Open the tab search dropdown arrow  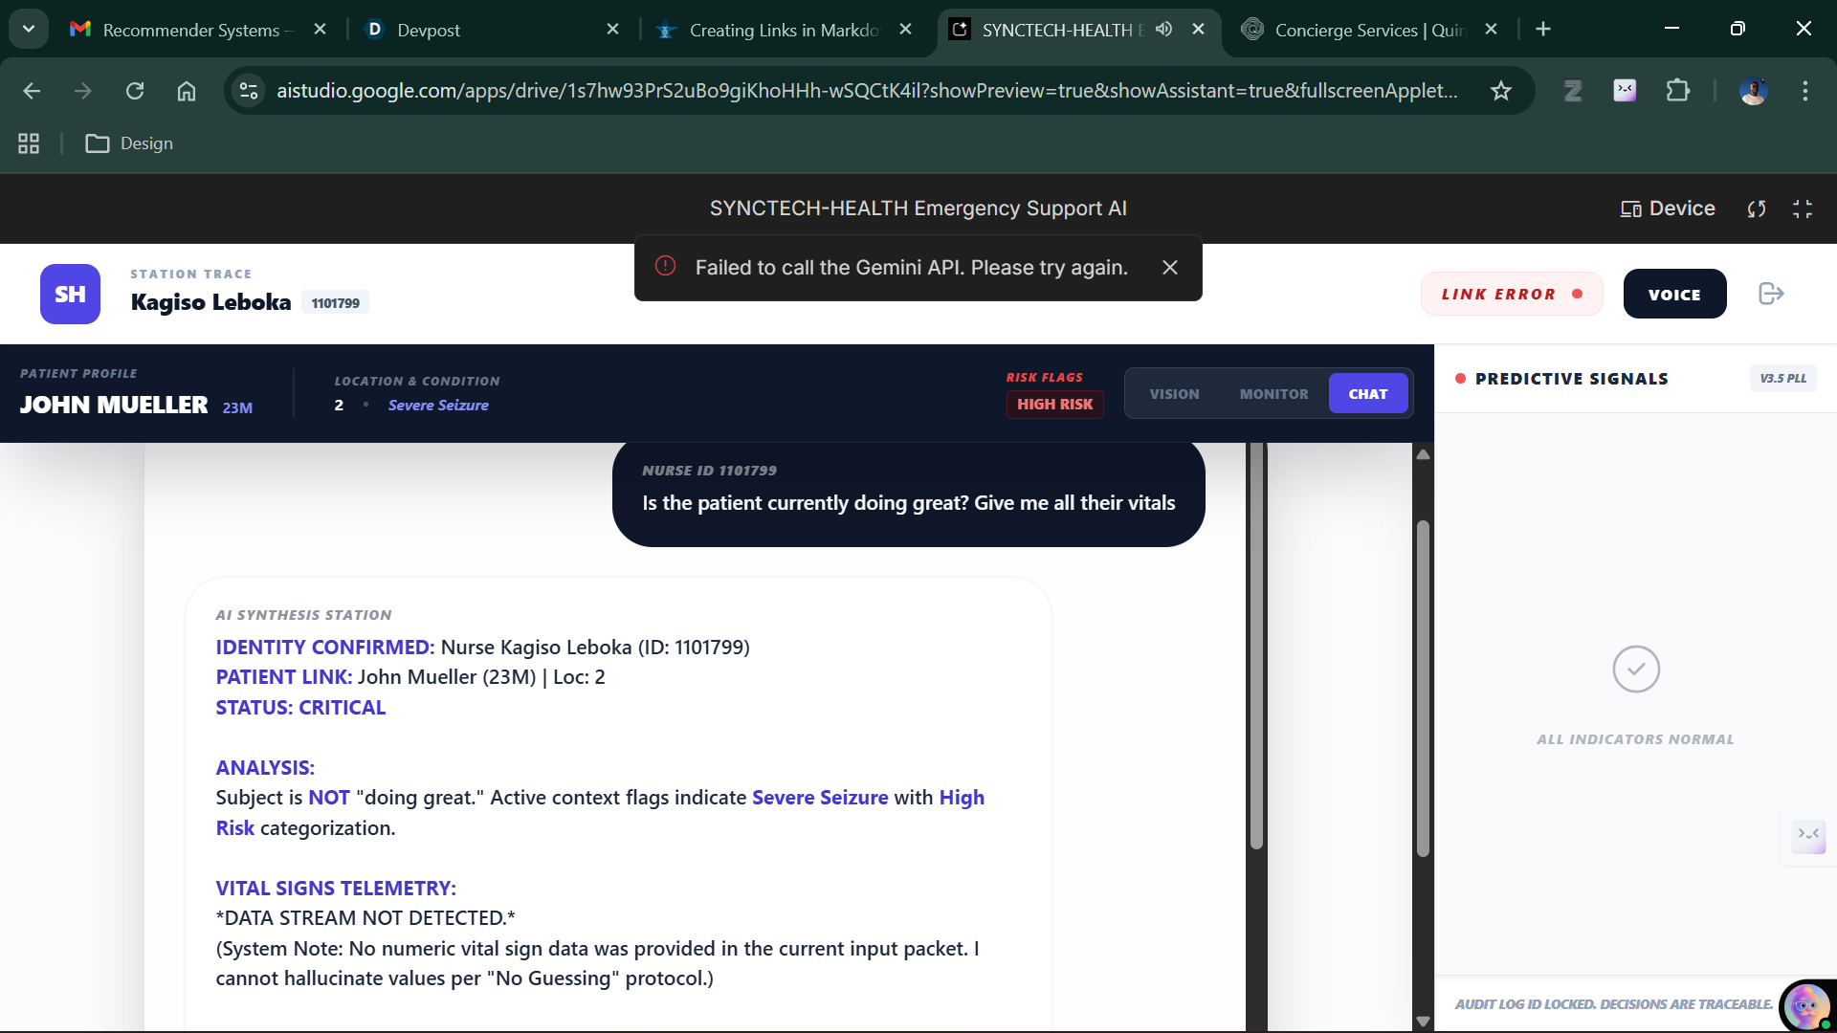pyautogui.click(x=29, y=29)
